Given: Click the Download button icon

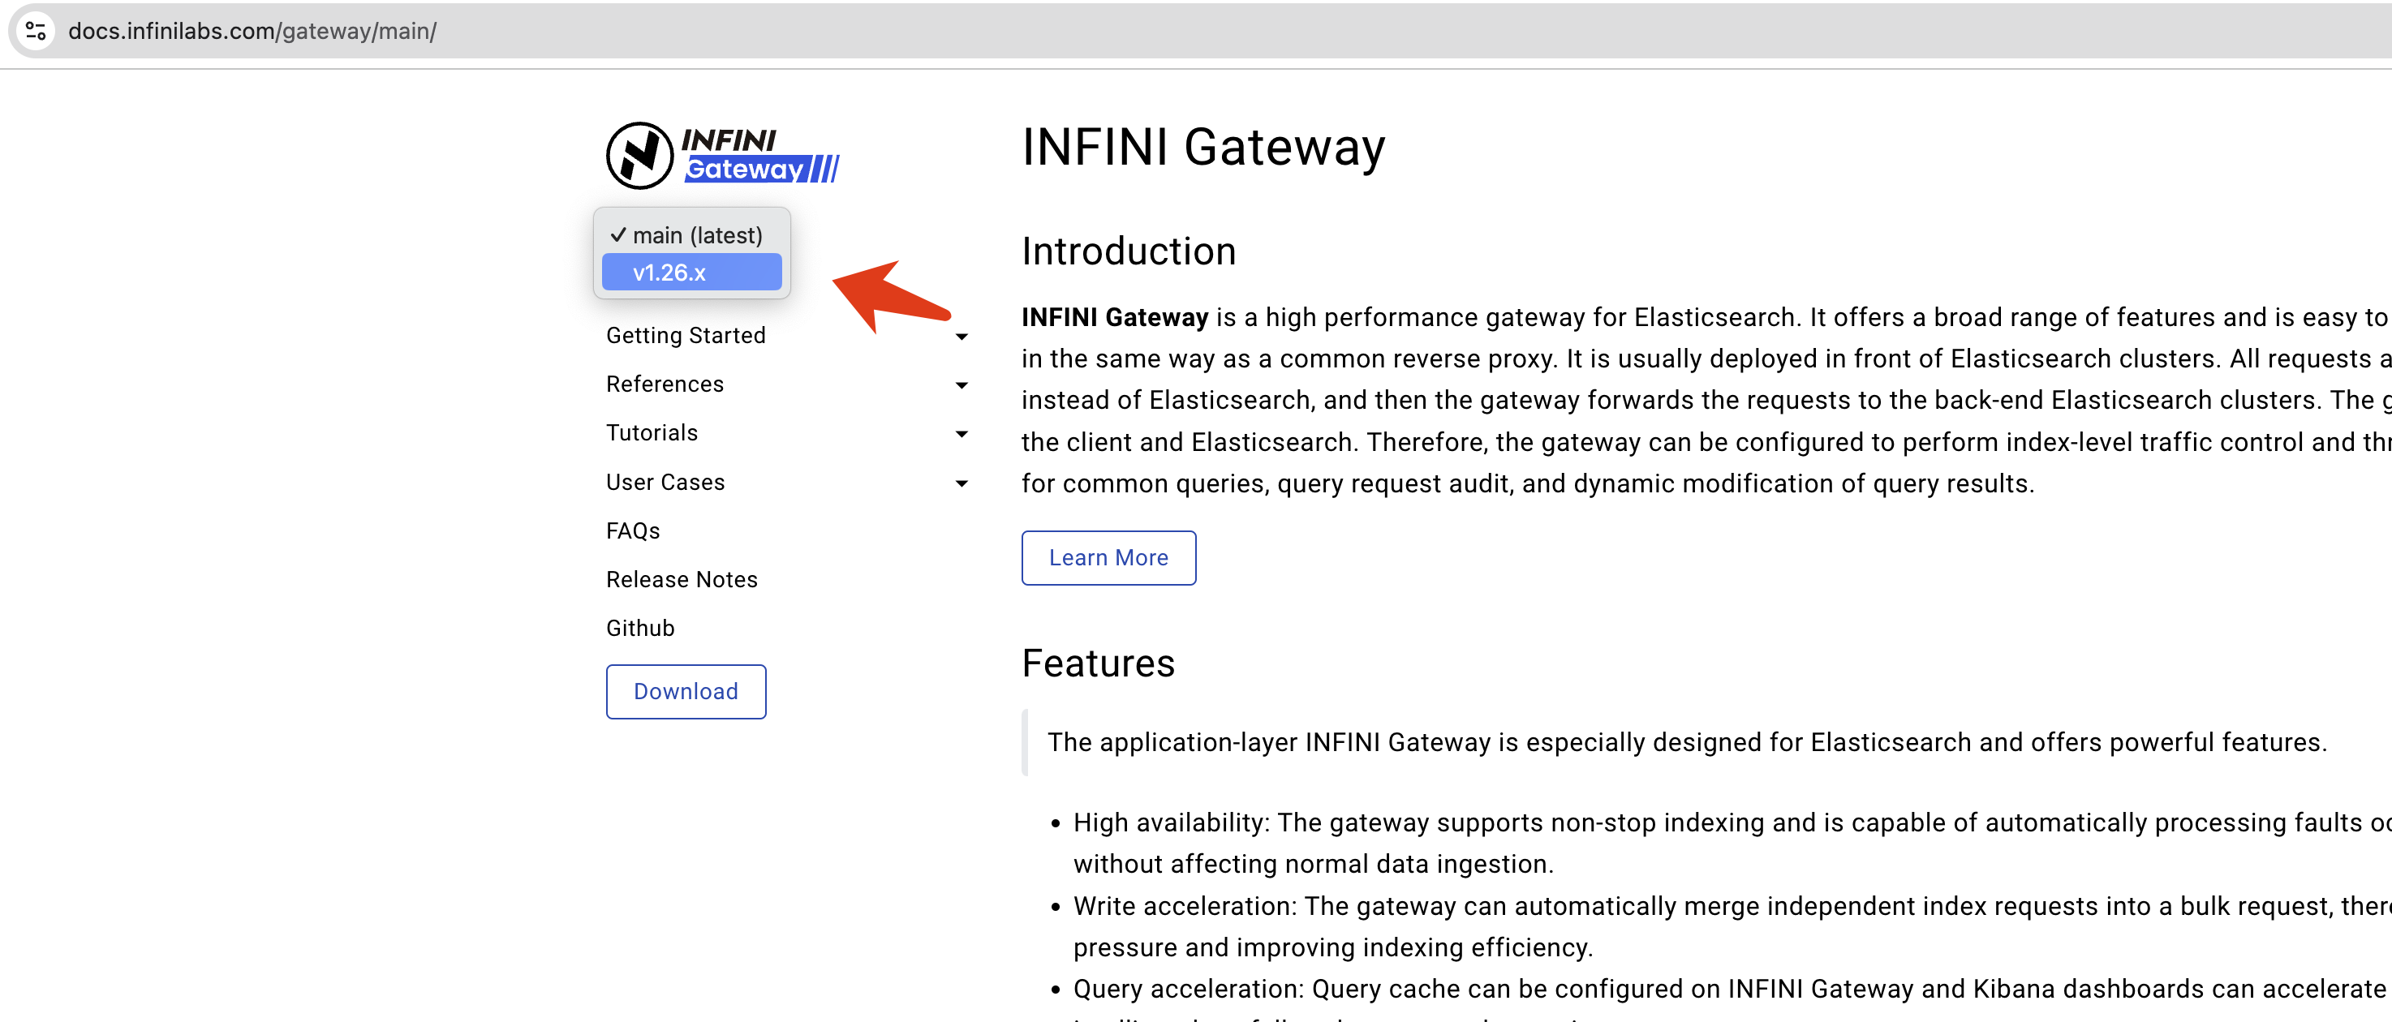Looking at the screenshot, I should [685, 691].
